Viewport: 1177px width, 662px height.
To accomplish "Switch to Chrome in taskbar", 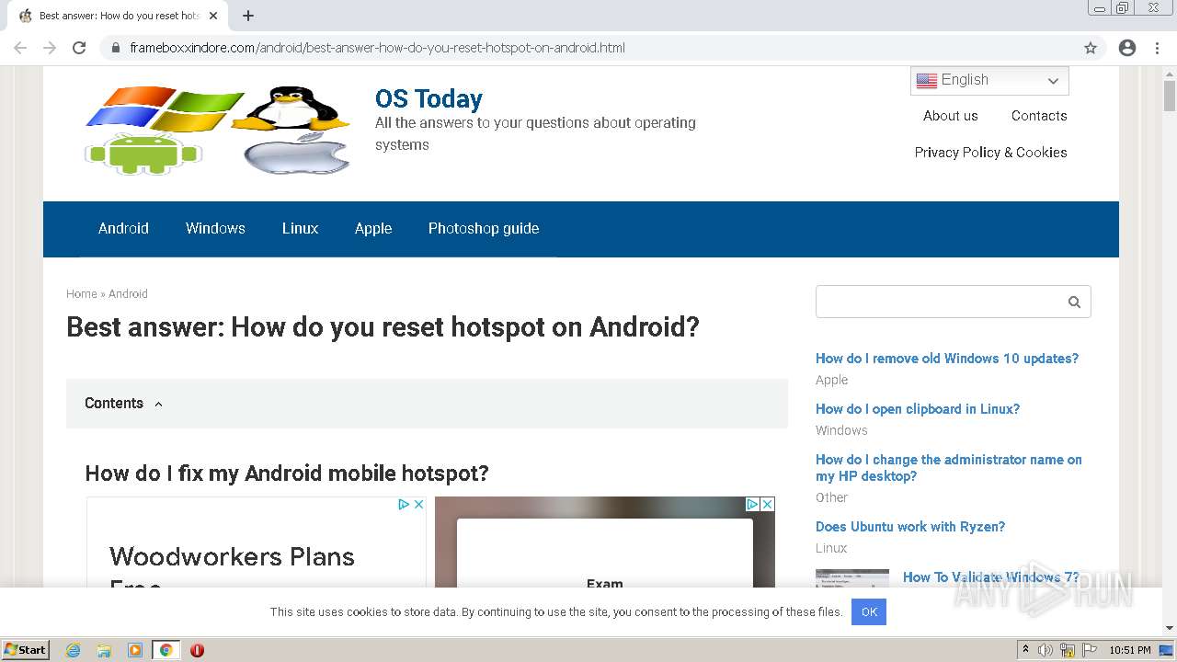I will click(166, 650).
